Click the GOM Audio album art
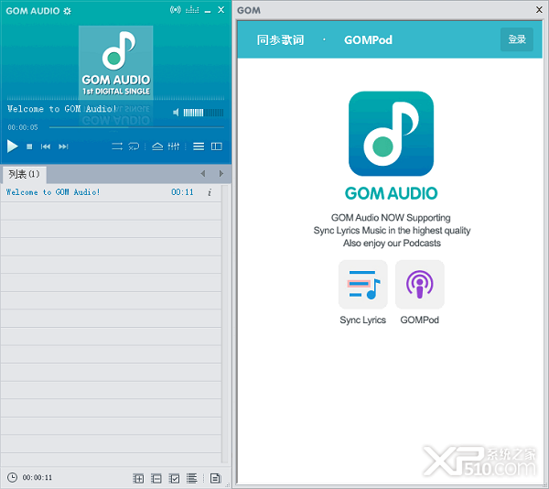The height and width of the screenshot is (489, 549). pyautogui.click(x=116, y=62)
